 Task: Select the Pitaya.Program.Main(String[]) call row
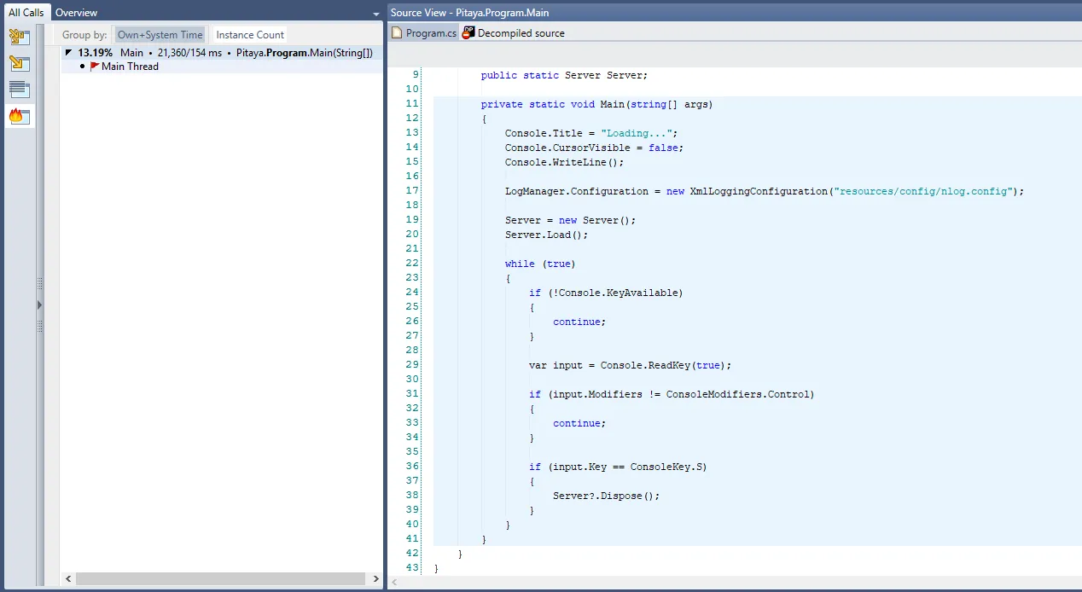coord(222,53)
